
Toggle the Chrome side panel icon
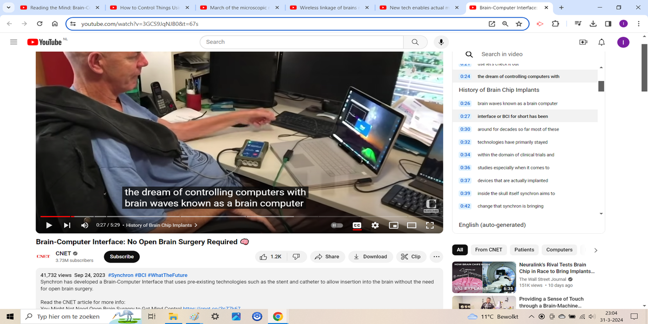(x=608, y=24)
